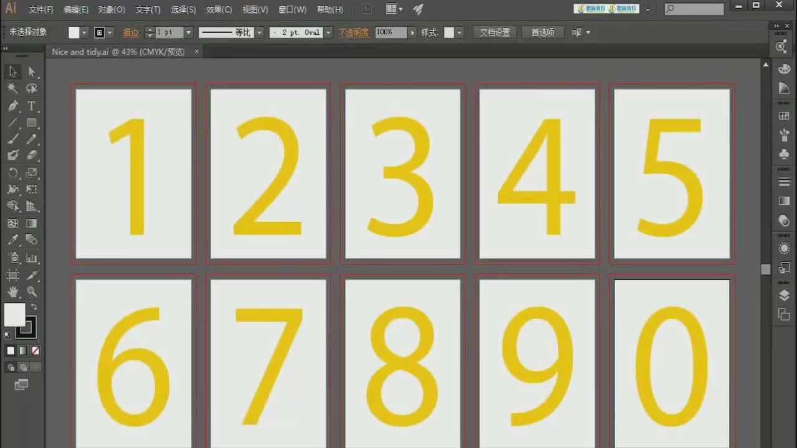This screenshot has height=448, width=797.
Task: Open the stroke color dropdown in control bar
Action: pyautogui.click(x=110, y=32)
